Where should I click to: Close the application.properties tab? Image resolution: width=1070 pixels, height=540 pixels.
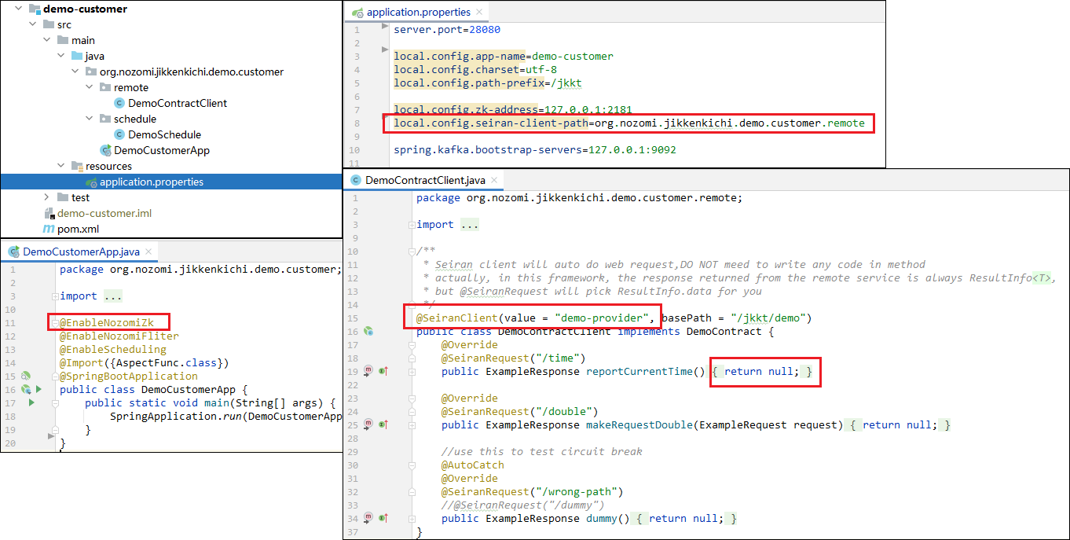pyautogui.click(x=480, y=13)
